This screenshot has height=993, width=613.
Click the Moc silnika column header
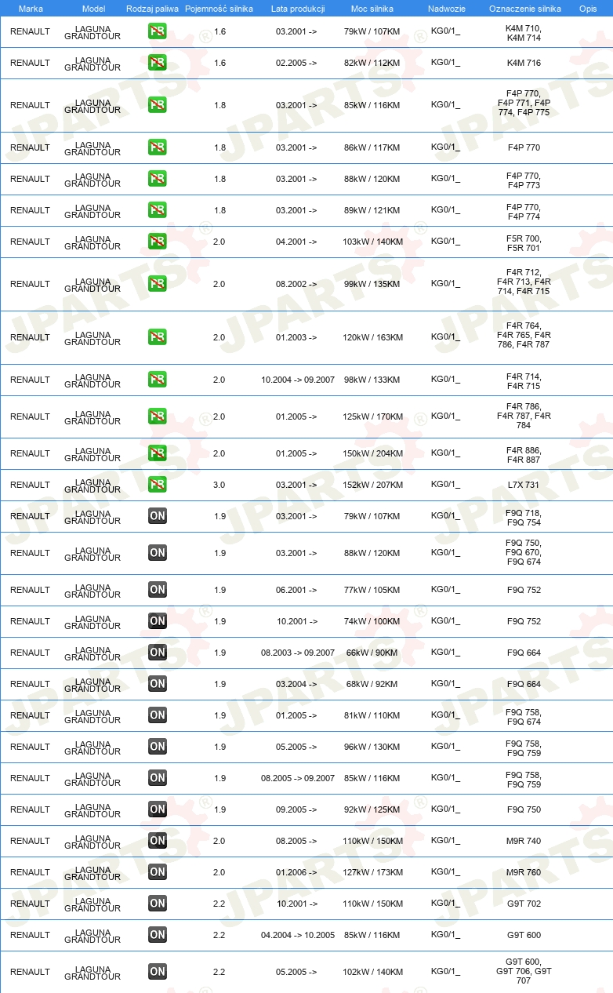[372, 9]
